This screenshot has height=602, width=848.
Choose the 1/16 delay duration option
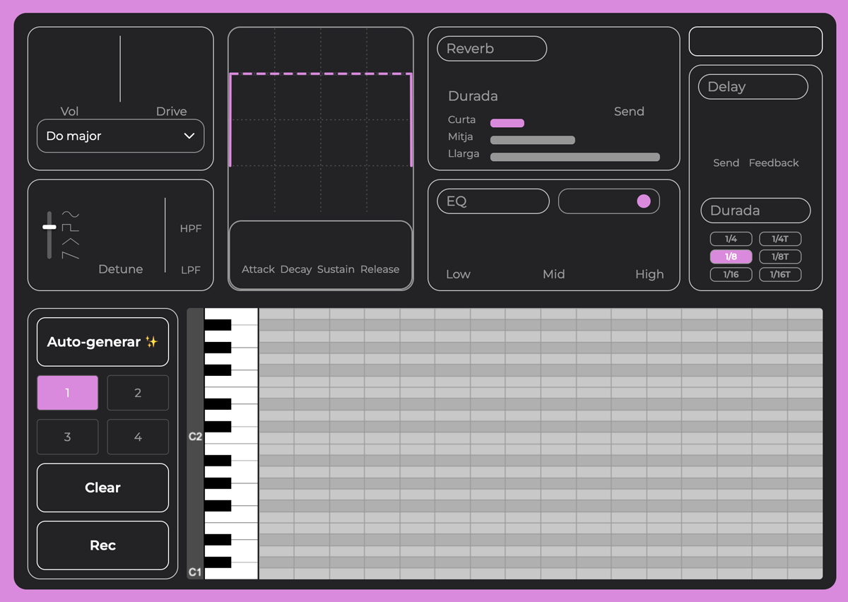731,275
